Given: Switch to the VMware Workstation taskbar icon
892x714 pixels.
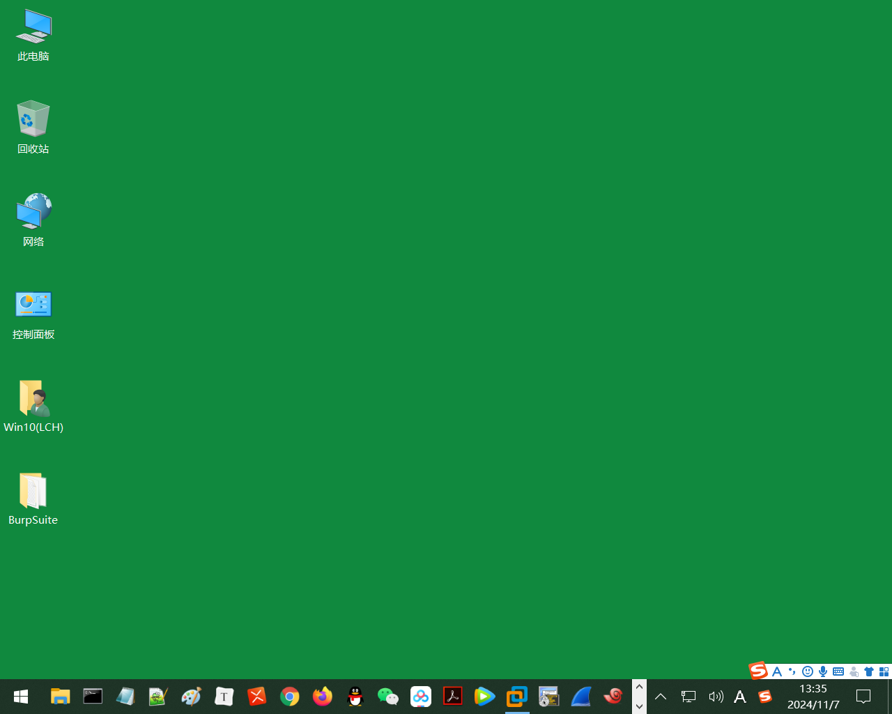Looking at the screenshot, I should coord(517,697).
